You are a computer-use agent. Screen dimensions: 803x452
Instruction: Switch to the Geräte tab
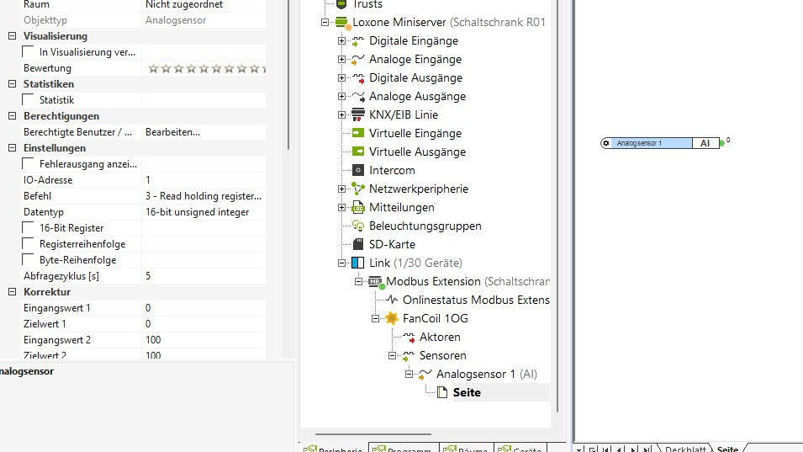pyautogui.click(x=520, y=448)
